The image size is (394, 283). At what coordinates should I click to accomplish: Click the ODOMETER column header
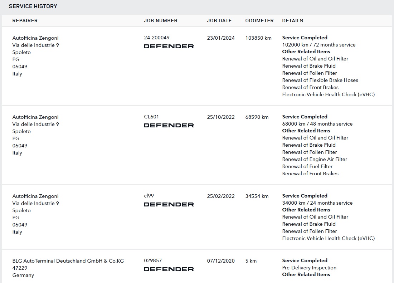[259, 21]
